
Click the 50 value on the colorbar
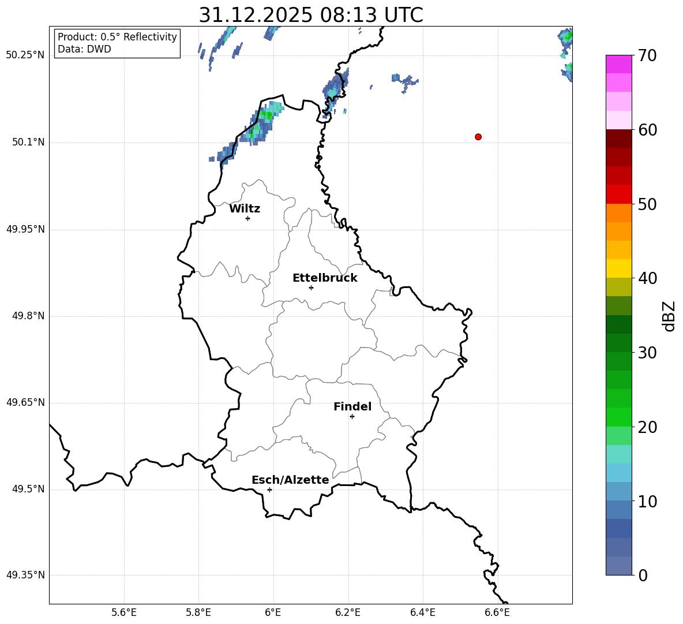(x=648, y=204)
